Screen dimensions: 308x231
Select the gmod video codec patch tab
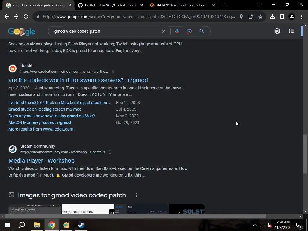(39, 5)
